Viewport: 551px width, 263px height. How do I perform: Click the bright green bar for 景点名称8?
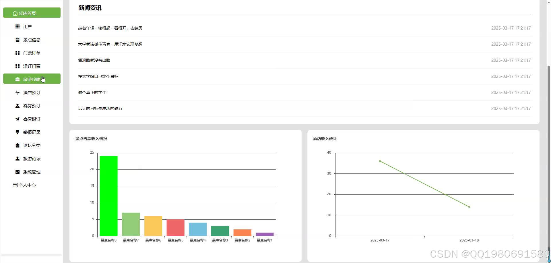[108, 196]
